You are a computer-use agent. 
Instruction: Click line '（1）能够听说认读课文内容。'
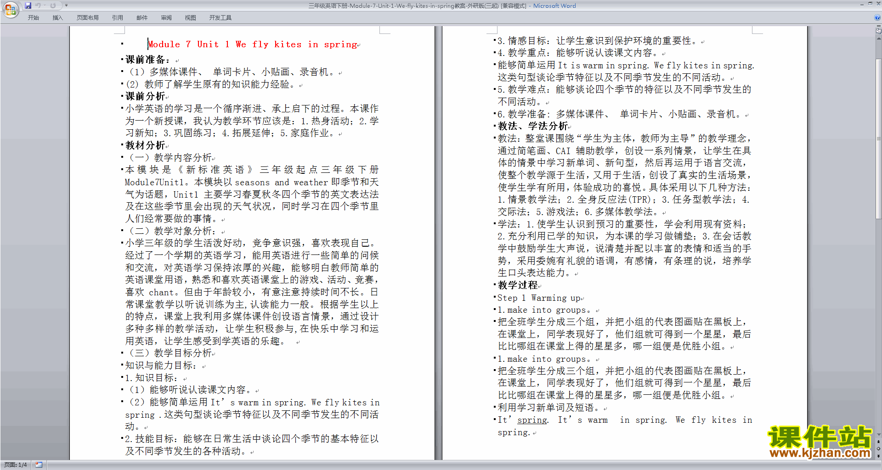click(189, 390)
